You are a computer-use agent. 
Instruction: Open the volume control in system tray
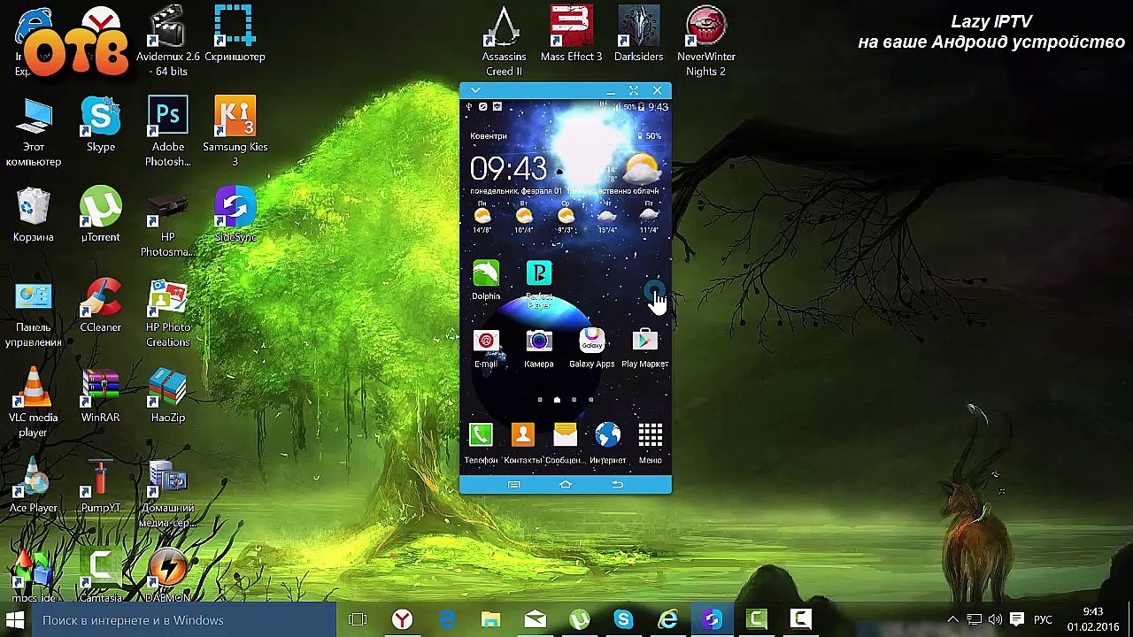pyautogui.click(x=995, y=619)
